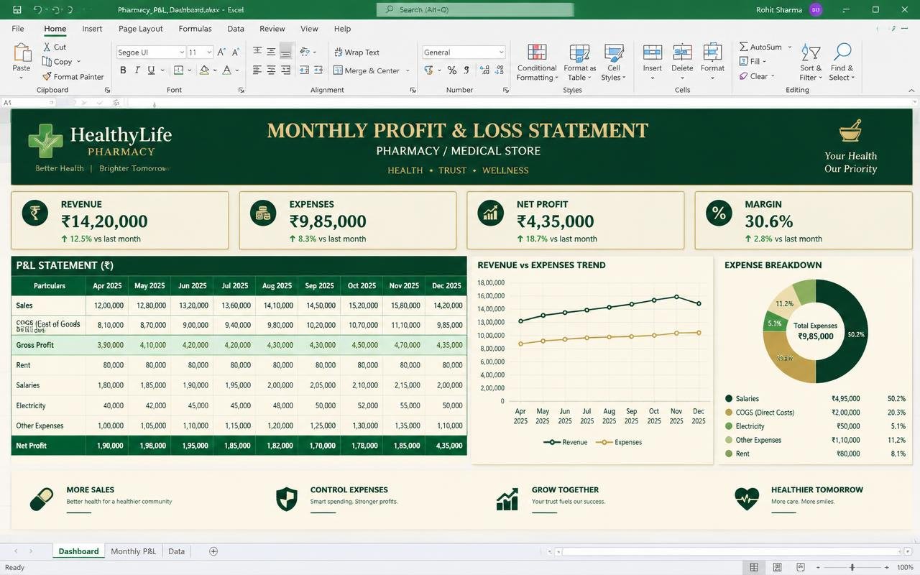
Task: Switch to Page Layout view in status bar
Action: (x=777, y=567)
